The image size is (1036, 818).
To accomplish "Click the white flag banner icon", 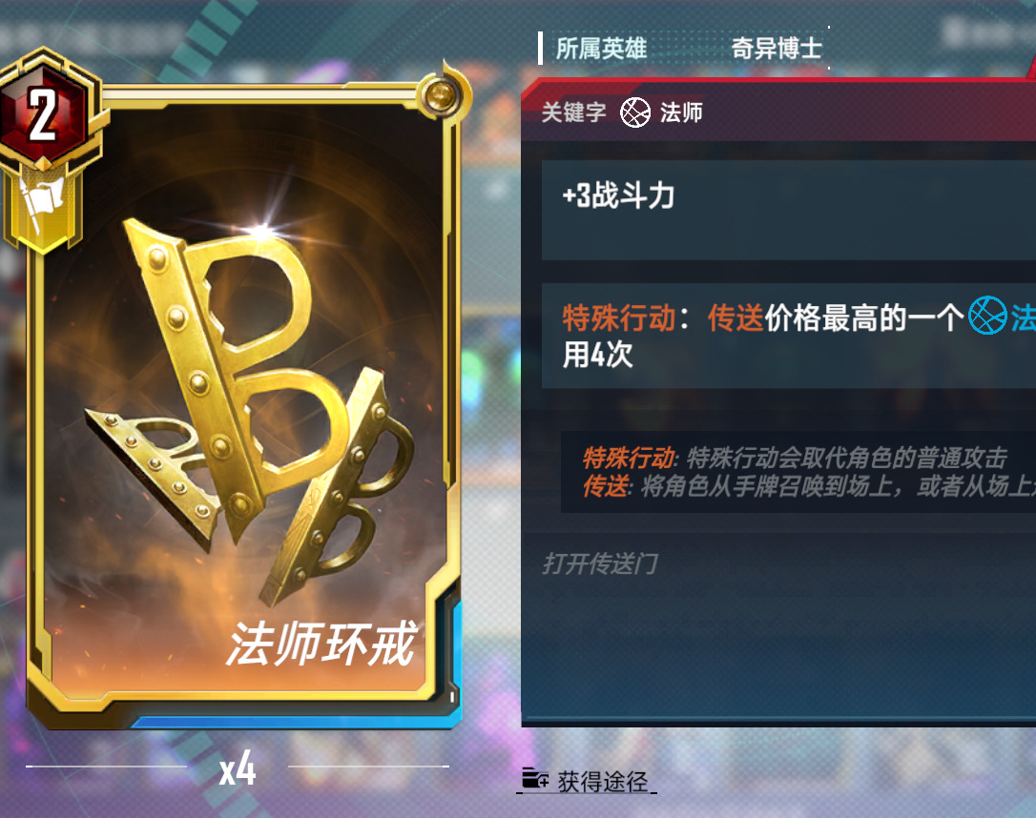I will [42, 202].
